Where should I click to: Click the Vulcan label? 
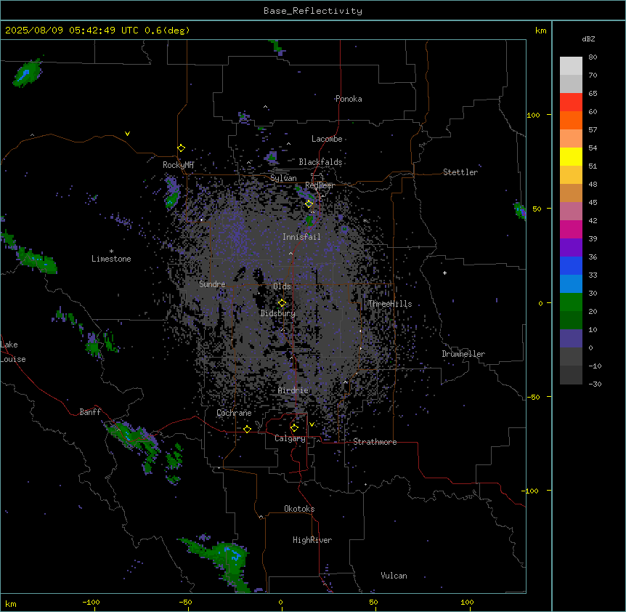[394, 576]
